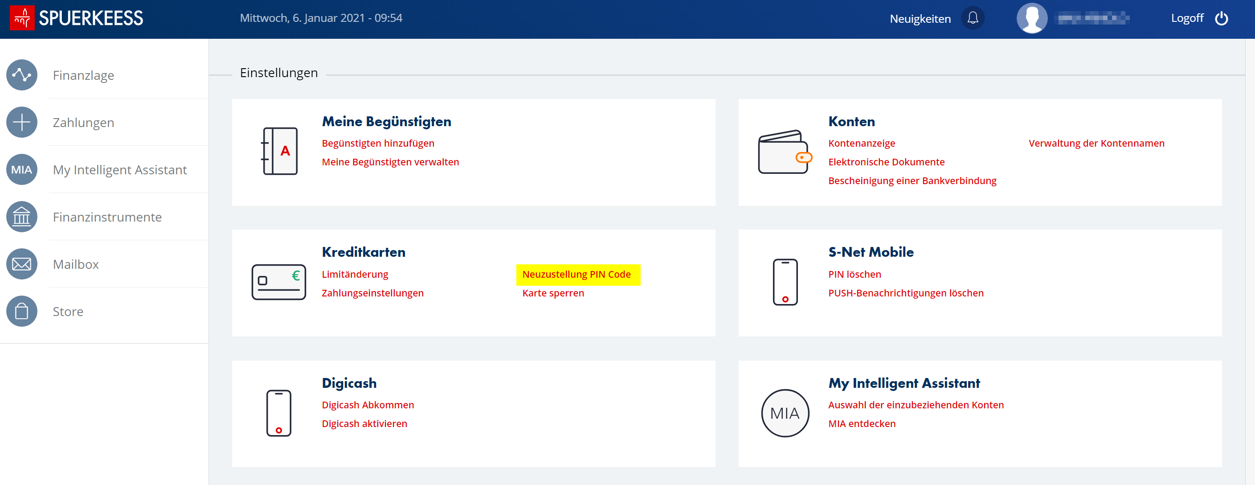Screen dimensions: 1255x485
Task: Click Begünstigten hinzufügen link
Action: (378, 143)
